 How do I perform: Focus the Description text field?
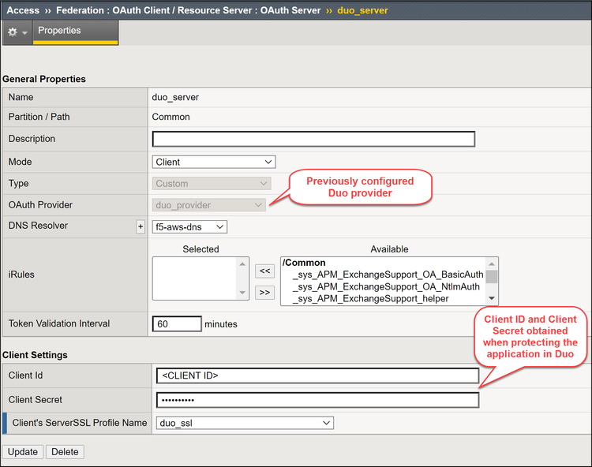[x=313, y=139]
